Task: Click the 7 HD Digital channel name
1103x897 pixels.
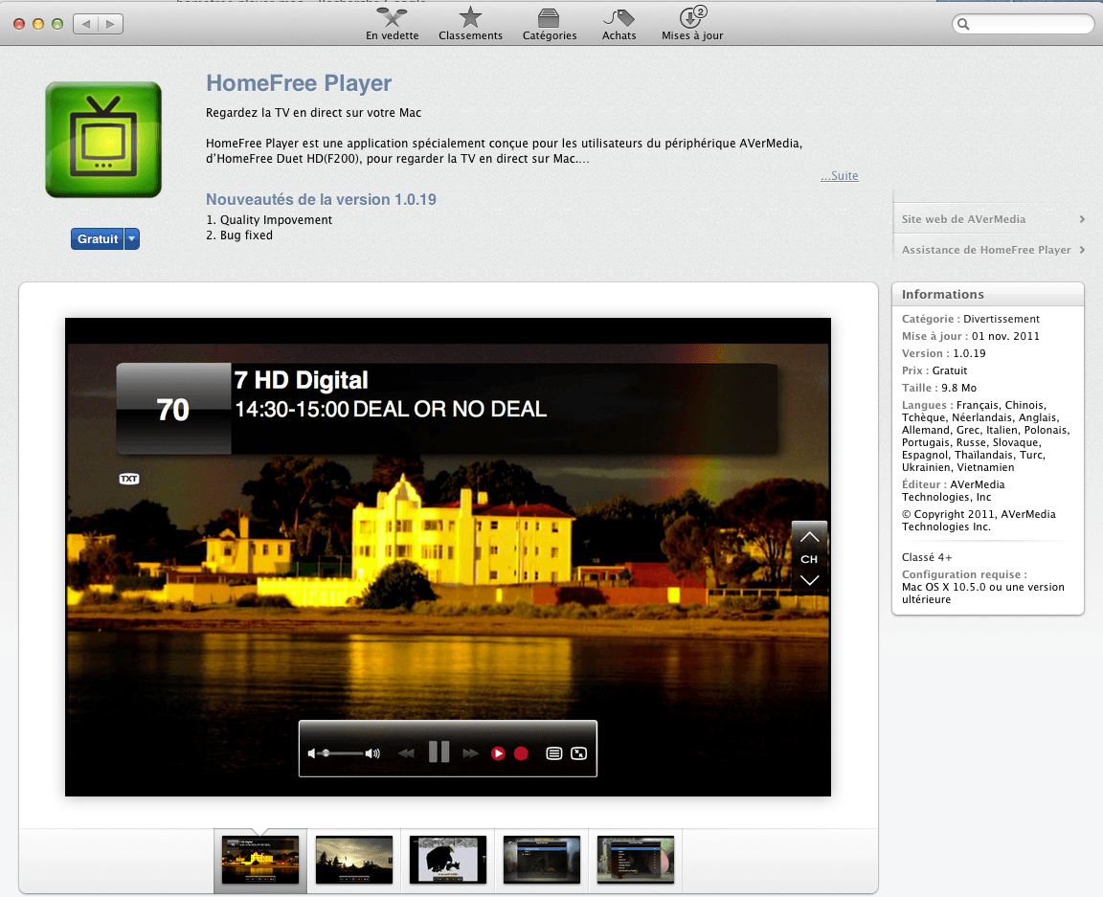Action: coord(301,381)
